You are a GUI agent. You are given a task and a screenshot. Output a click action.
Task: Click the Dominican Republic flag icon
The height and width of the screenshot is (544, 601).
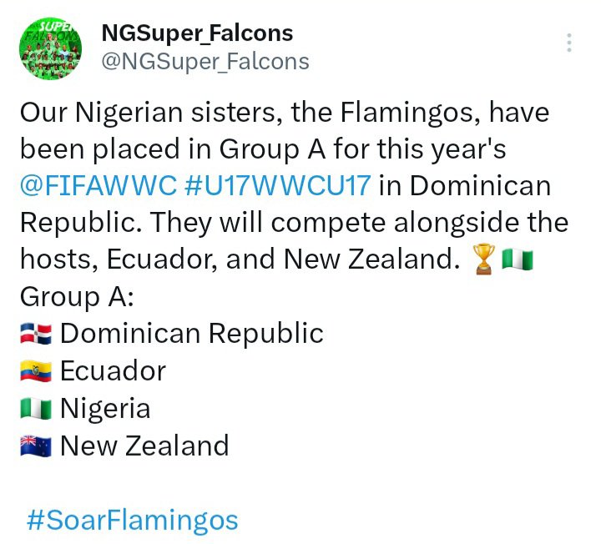(36, 335)
